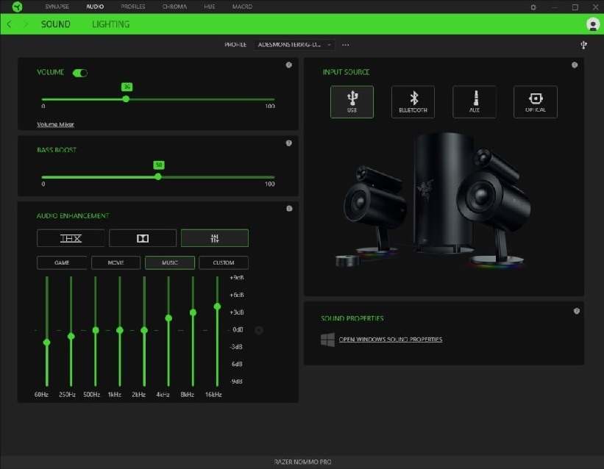Click the Volume slider handle at 36
This screenshot has height=469, width=604.
click(126, 99)
